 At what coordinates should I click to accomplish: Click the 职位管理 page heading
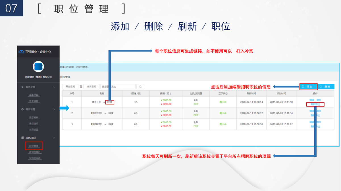click(x=65, y=77)
